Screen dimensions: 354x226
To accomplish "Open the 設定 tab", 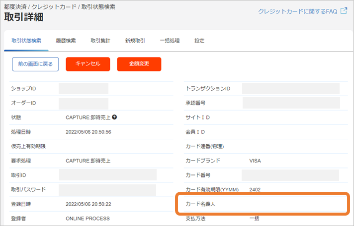I will coord(199,41).
